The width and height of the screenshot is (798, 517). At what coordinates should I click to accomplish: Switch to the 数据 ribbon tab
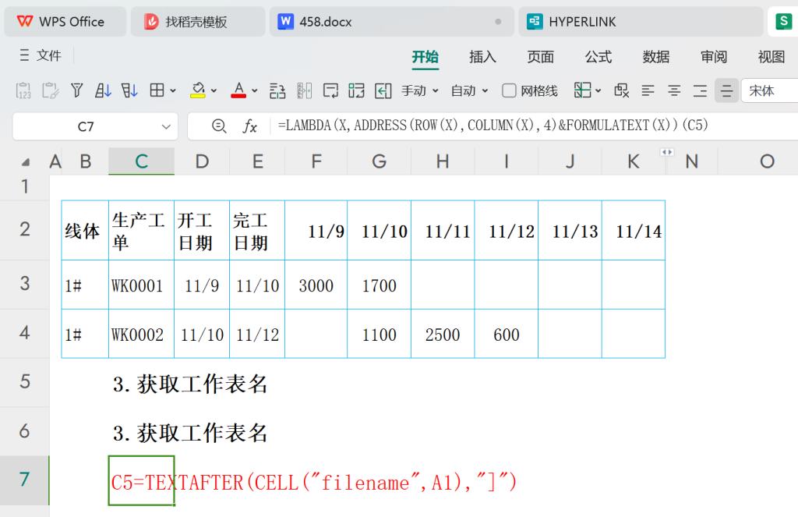[x=655, y=57]
